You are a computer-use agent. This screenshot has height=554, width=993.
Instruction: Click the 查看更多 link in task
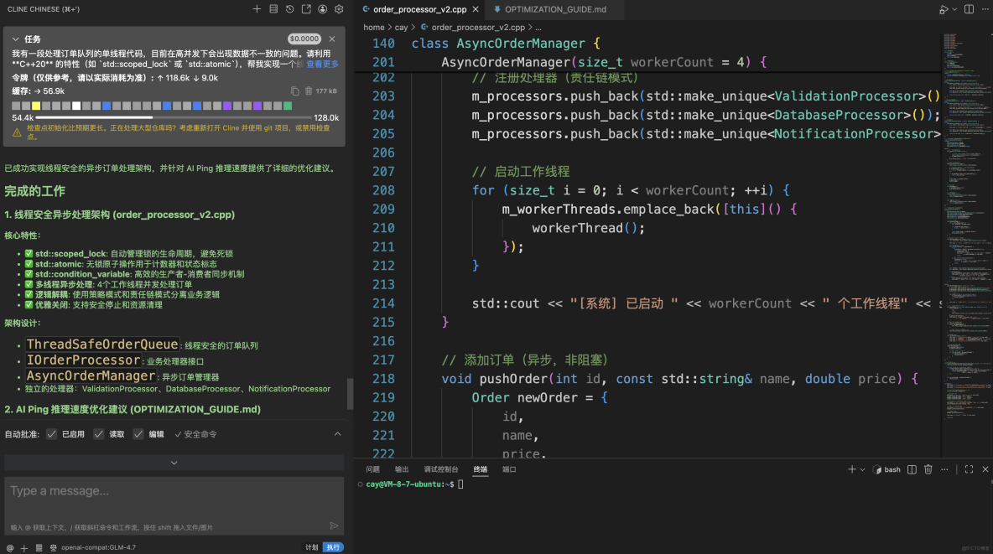(323, 64)
